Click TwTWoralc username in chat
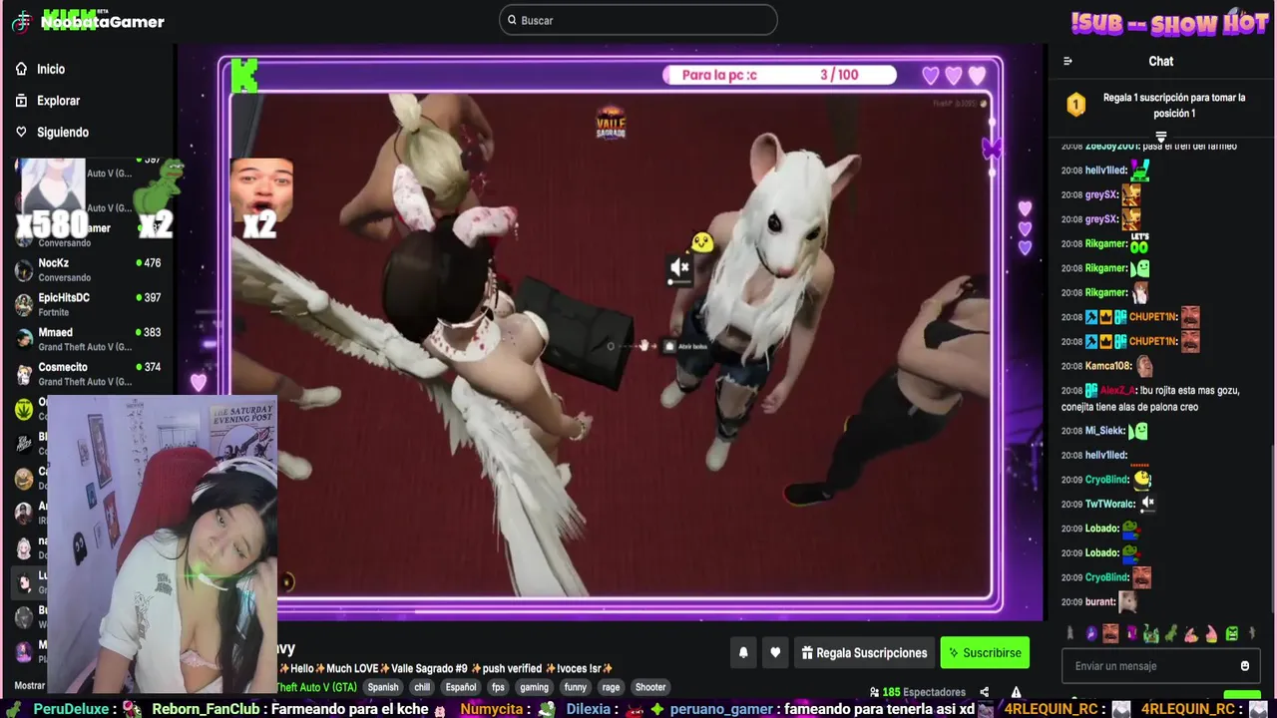Viewport: 1277px width, 718px height. tap(1109, 504)
